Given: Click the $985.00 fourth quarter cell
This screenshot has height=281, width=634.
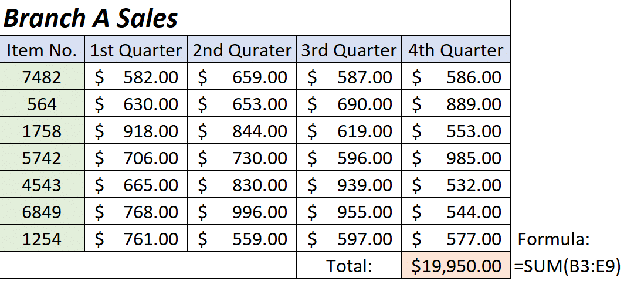Looking at the screenshot, I should click(x=456, y=158).
